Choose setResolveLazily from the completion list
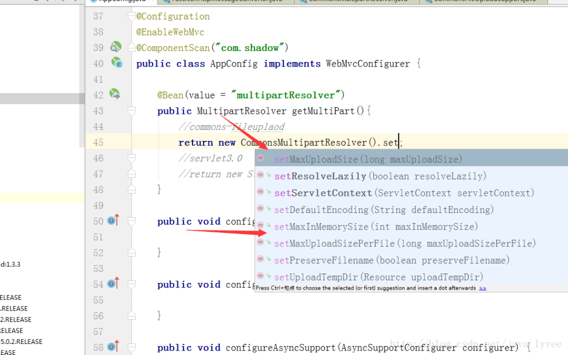 [x=411, y=176]
